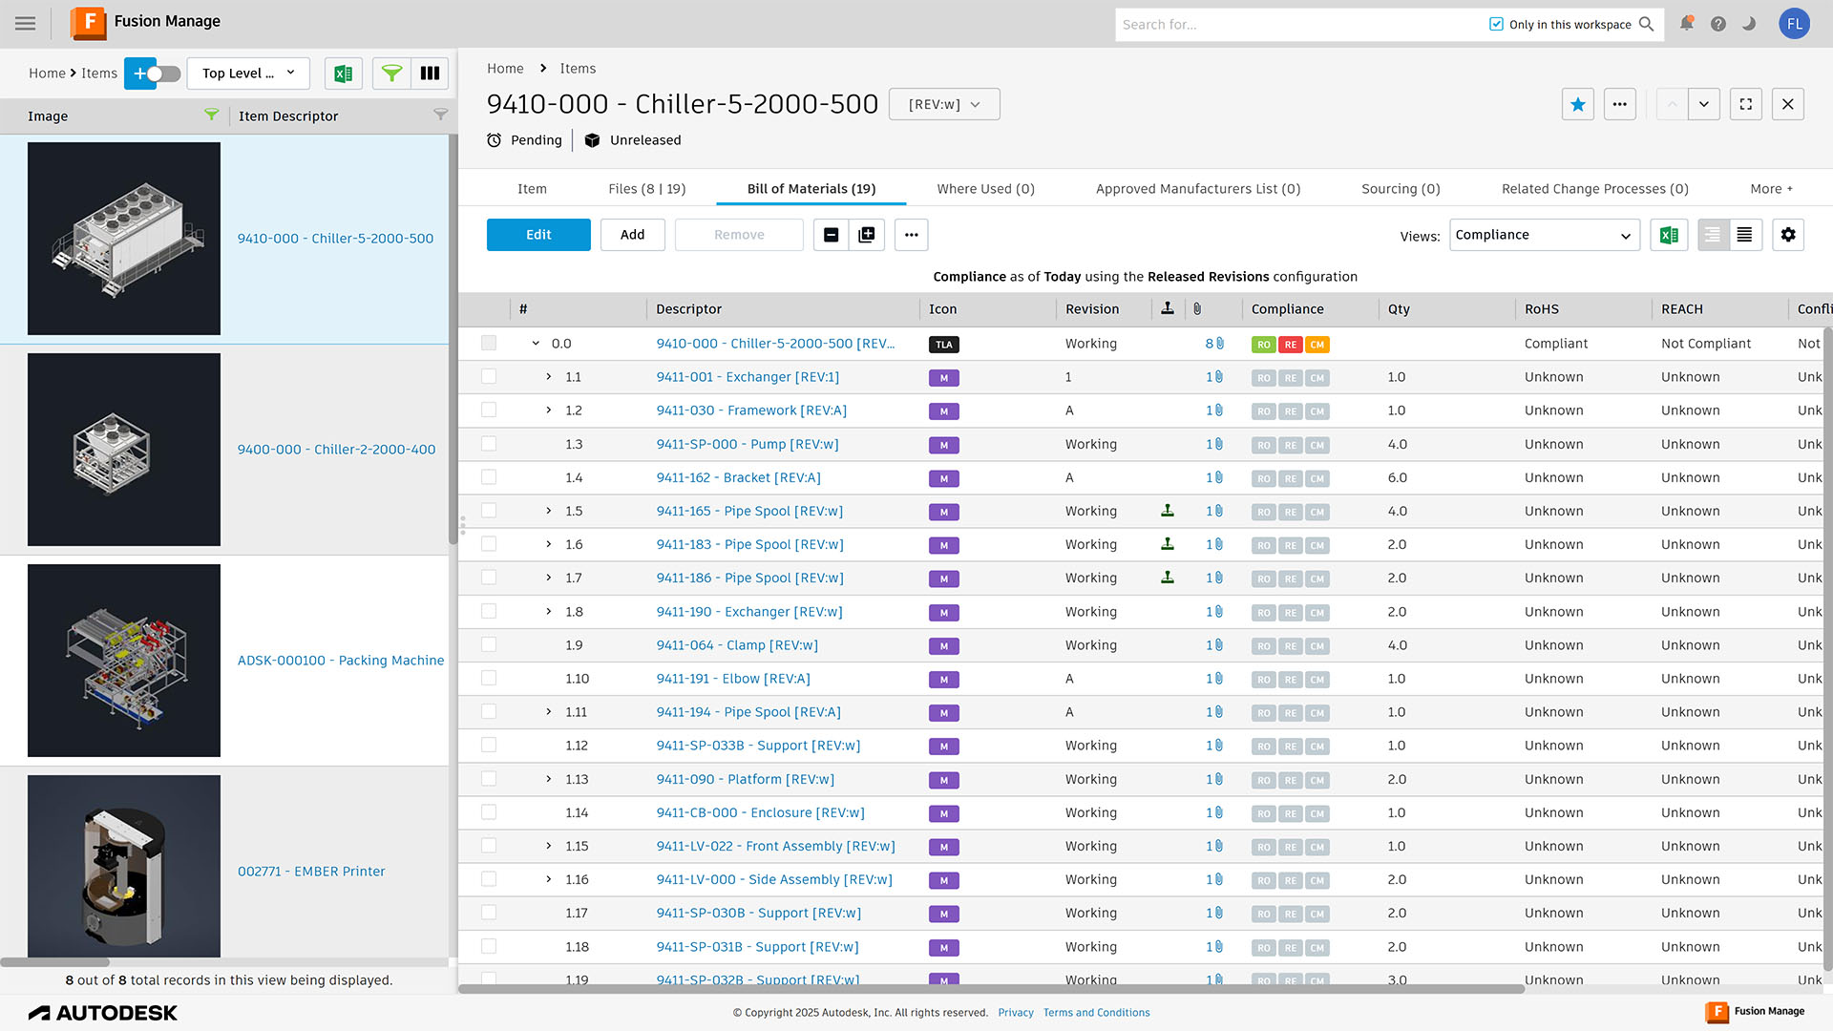Collapse all BOM rows icon
The height and width of the screenshot is (1031, 1833).
coord(831,235)
